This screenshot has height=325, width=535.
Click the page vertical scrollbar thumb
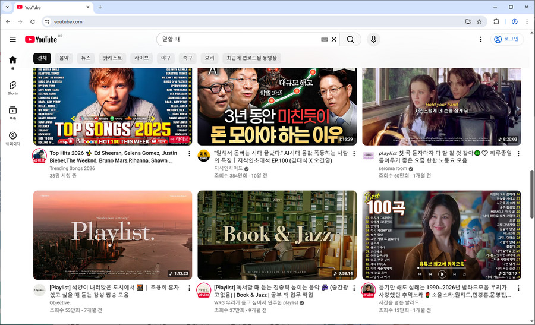click(531, 194)
